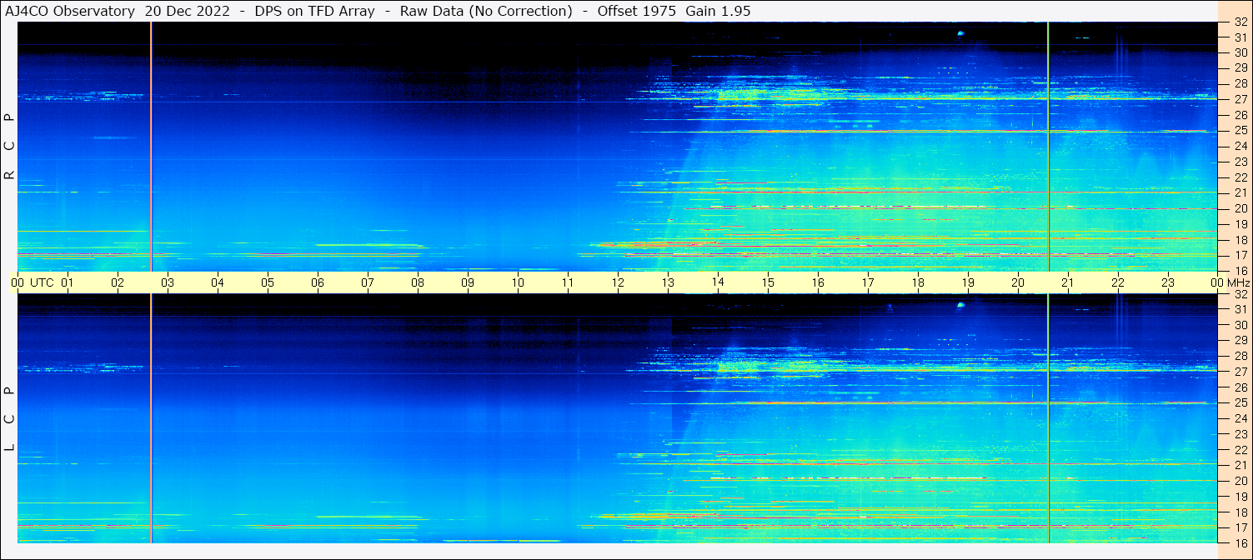The height and width of the screenshot is (560, 1253).
Task: Click the 27 MHz label on RCP frequency axis
Action: (1240, 99)
